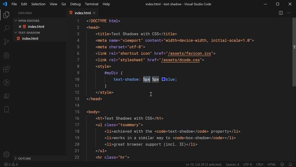Open the Terminal menu

tap(92, 4)
